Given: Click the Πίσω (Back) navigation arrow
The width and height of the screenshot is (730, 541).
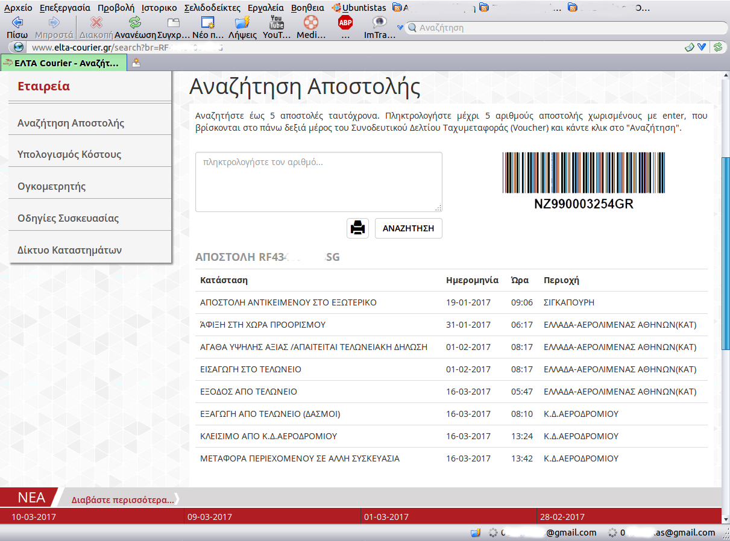Looking at the screenshot, I should click(x=17, y=23).
